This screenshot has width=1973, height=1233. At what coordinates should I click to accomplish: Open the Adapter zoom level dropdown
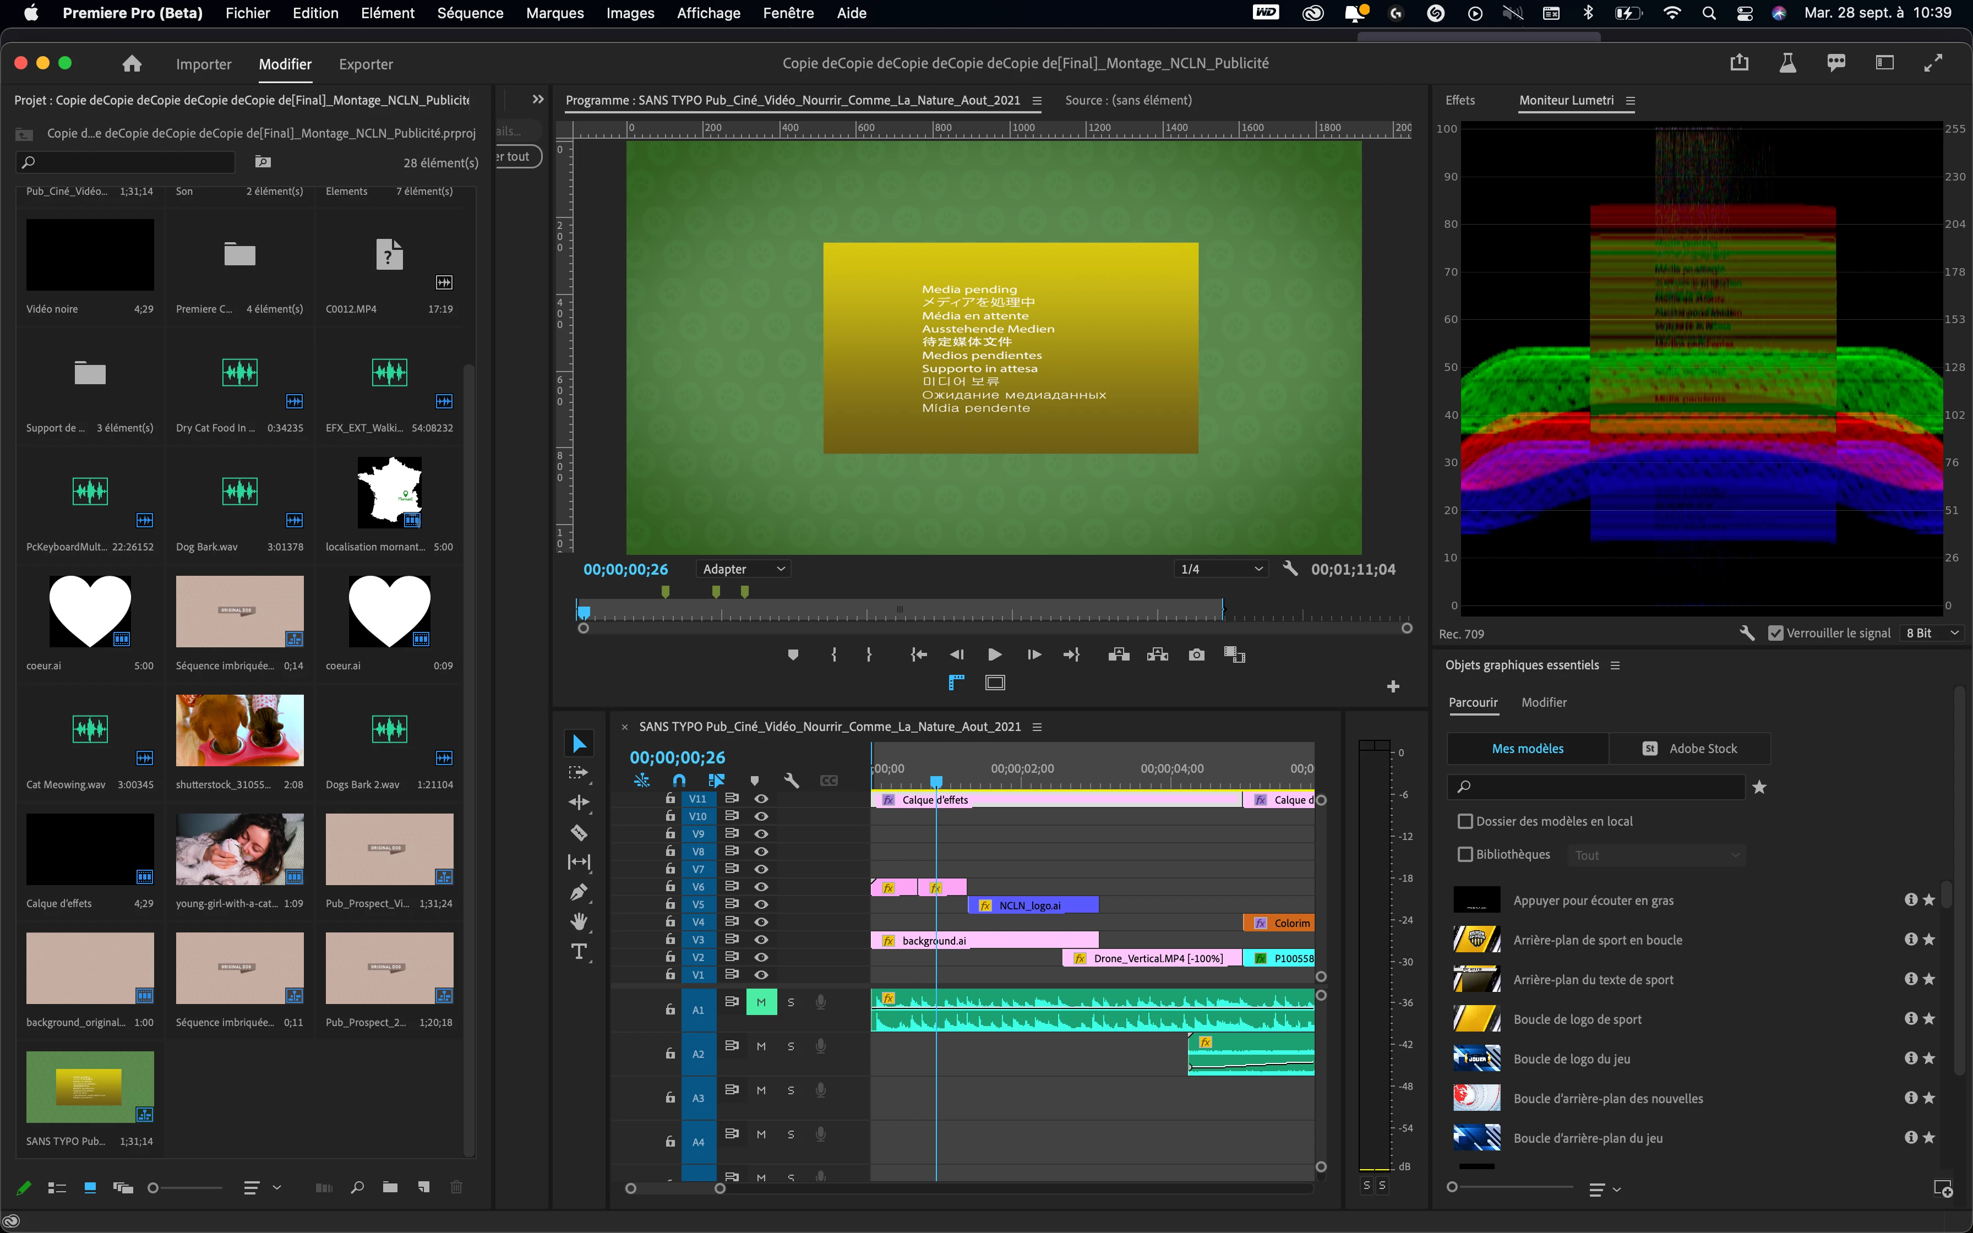[x=743, y=569]
